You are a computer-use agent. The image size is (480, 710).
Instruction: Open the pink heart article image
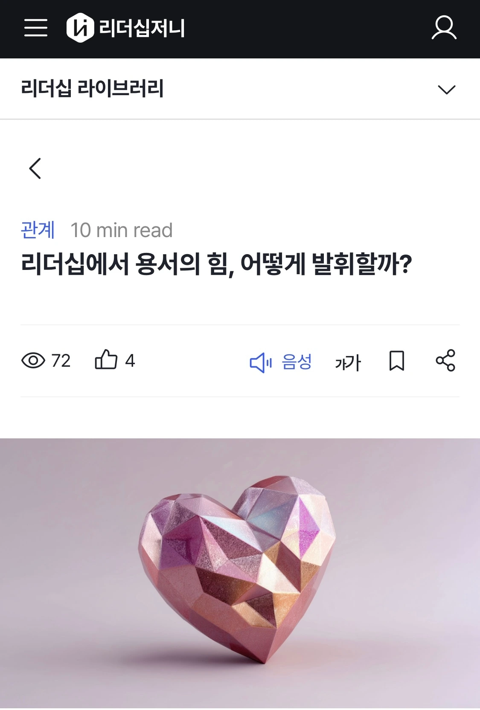(x=240, y=574)
